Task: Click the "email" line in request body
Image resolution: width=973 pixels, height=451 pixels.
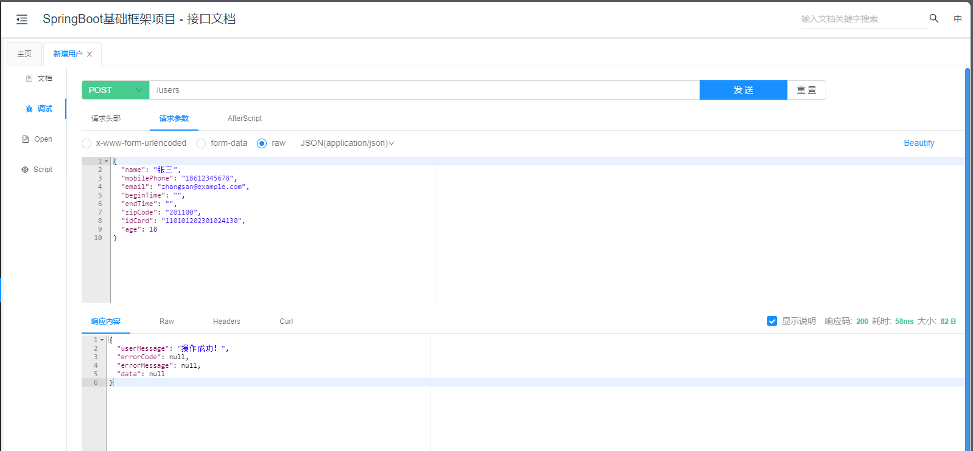Action: coord(185,187)
